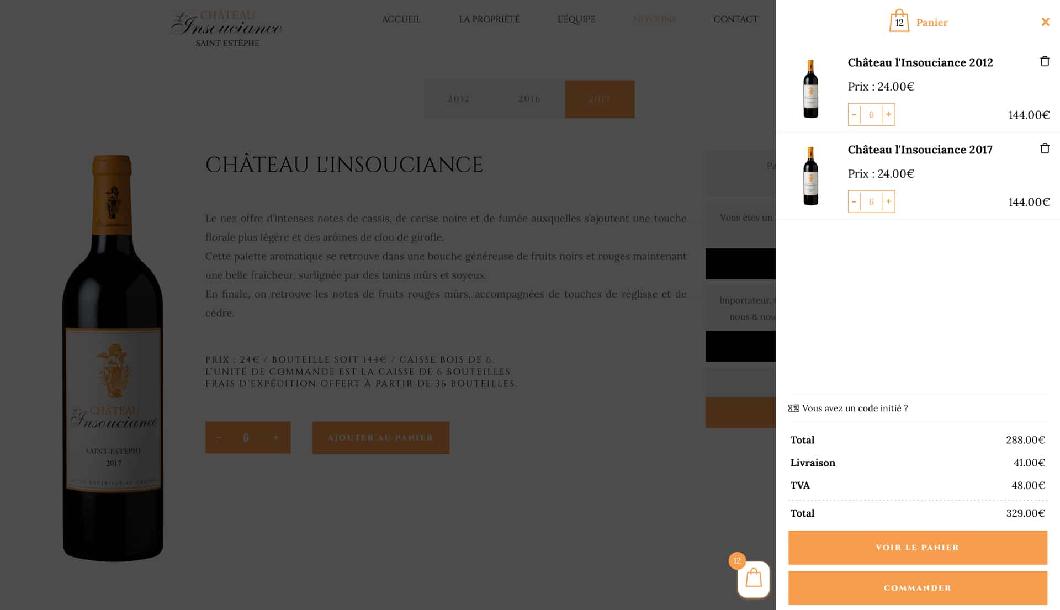The image size is (1060, 610).
Task: Decrease quantity for Château l'Insouciance 2017
Action: coord(855,201)
